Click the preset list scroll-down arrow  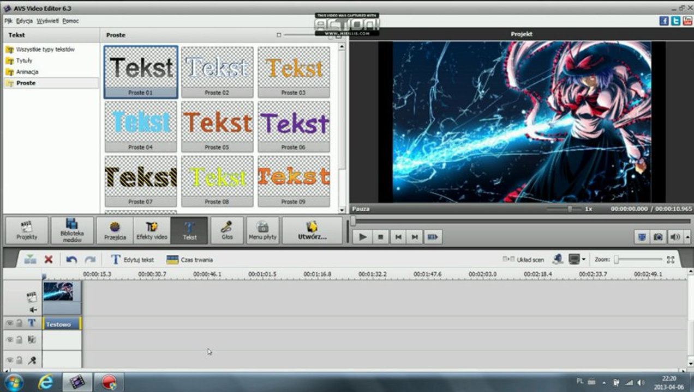[x=342, y=210]
